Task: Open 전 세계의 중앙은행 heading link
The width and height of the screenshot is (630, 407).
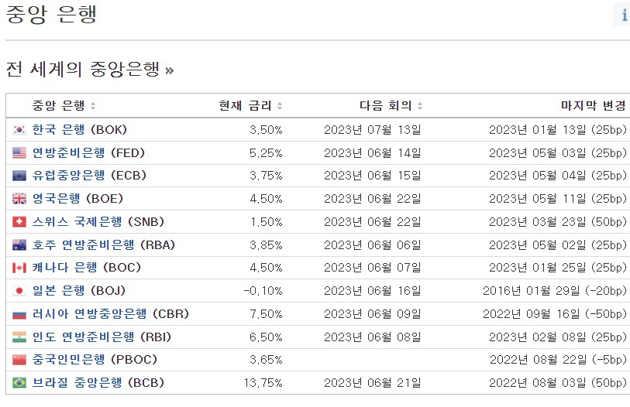Action: [x=90, y=70]
